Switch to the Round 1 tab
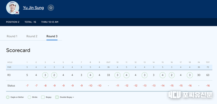This screenshot has width=217, height=104. pos(12,36)
